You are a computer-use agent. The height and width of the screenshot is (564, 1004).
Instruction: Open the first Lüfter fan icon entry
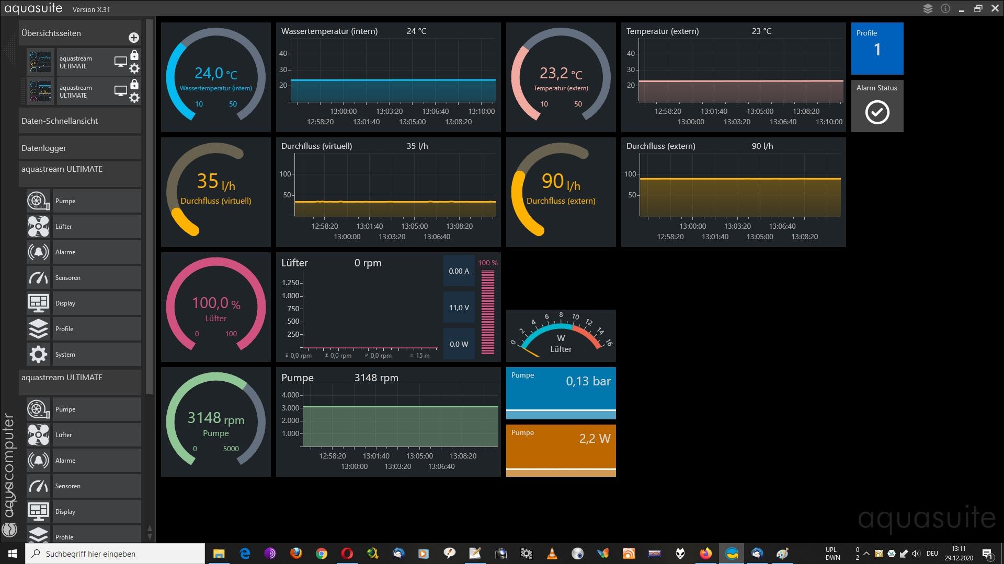[39, 227]
